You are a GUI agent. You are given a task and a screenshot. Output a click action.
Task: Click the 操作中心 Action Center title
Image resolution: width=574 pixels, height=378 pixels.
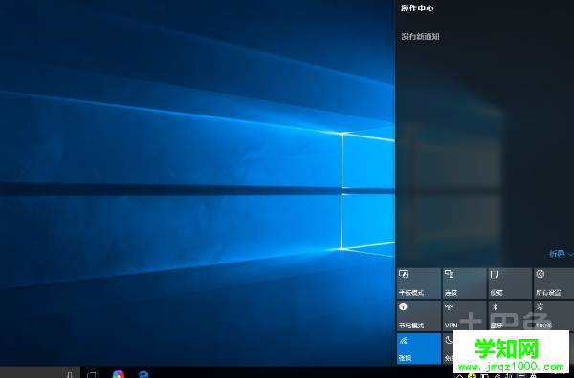tap(417, 8)
